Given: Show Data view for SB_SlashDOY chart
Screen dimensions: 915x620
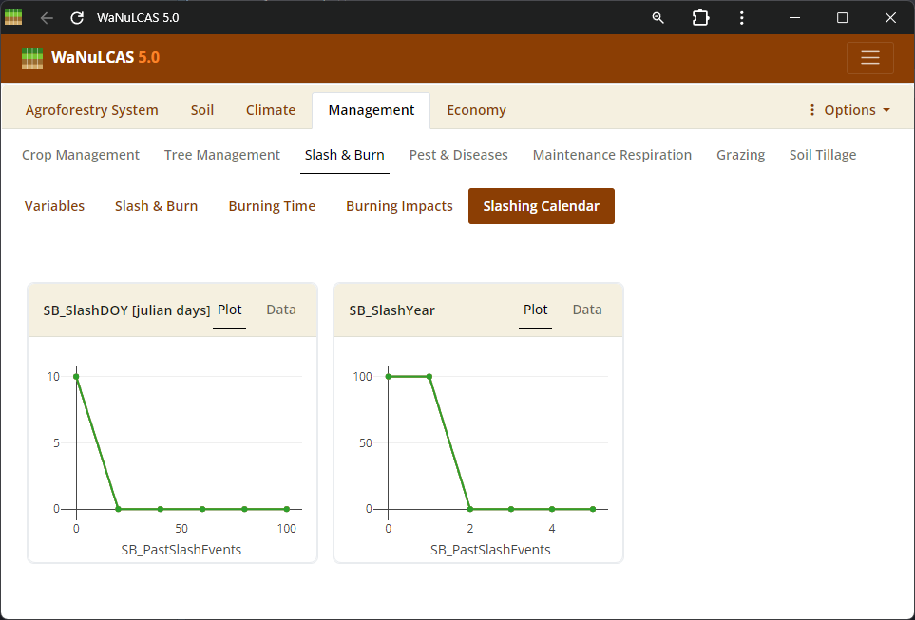Looking at the screenshot, I should 281,310.
